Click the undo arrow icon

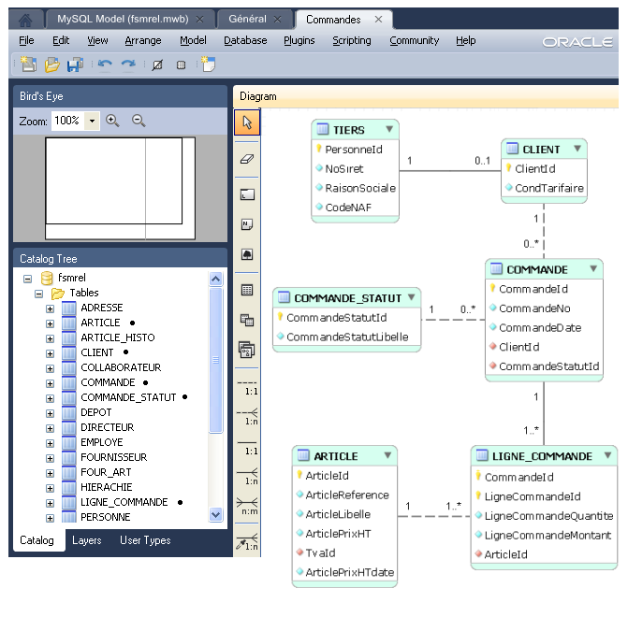point(104,65)
